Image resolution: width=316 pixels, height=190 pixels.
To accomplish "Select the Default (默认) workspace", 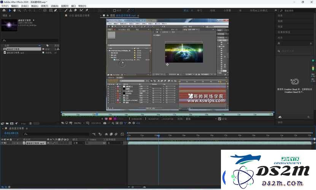I will pos(186,10).
